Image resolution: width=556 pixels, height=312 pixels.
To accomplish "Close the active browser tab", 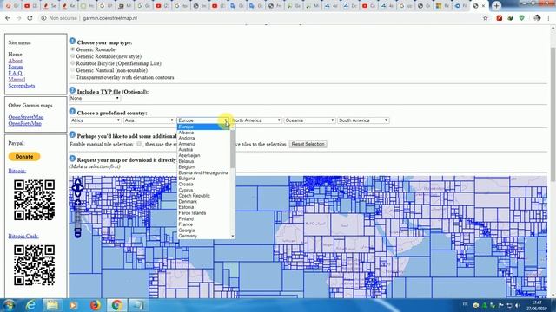I will [483, 6].
